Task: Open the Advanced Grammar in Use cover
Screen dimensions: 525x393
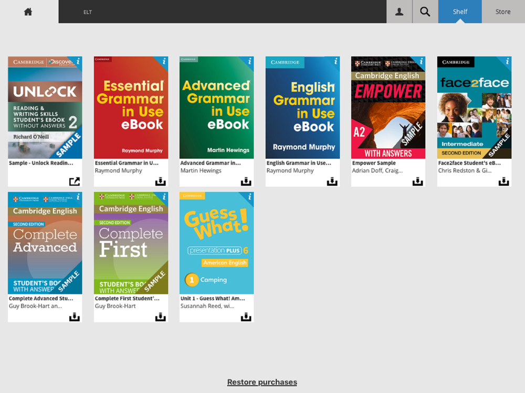Action: click(217, 107)
